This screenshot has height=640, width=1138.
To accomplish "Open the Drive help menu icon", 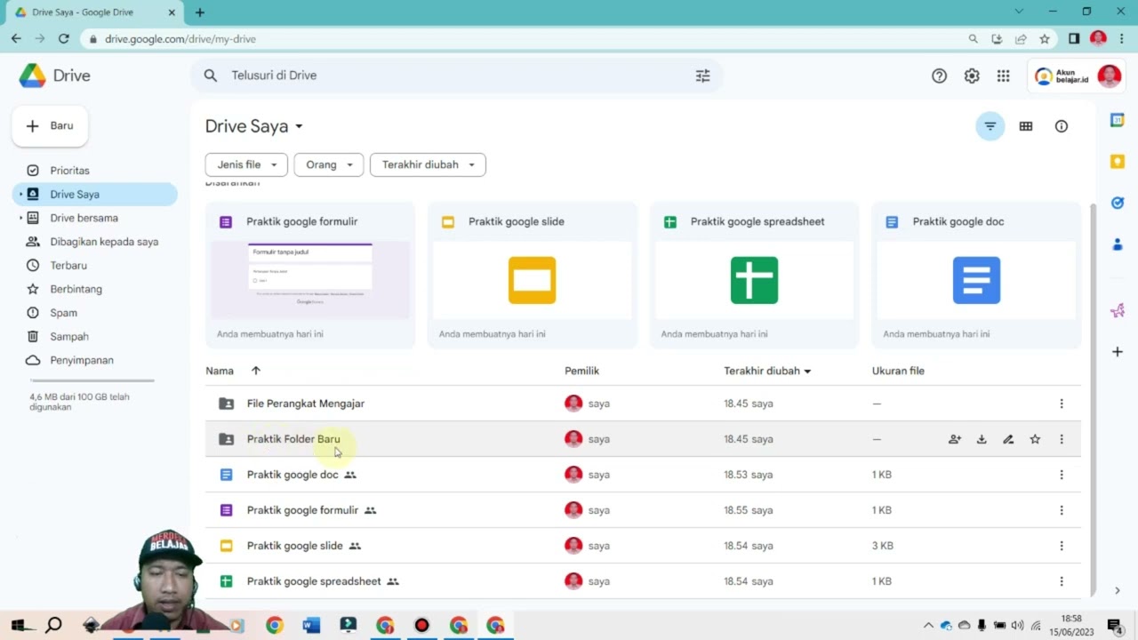I will click(939, 76).
